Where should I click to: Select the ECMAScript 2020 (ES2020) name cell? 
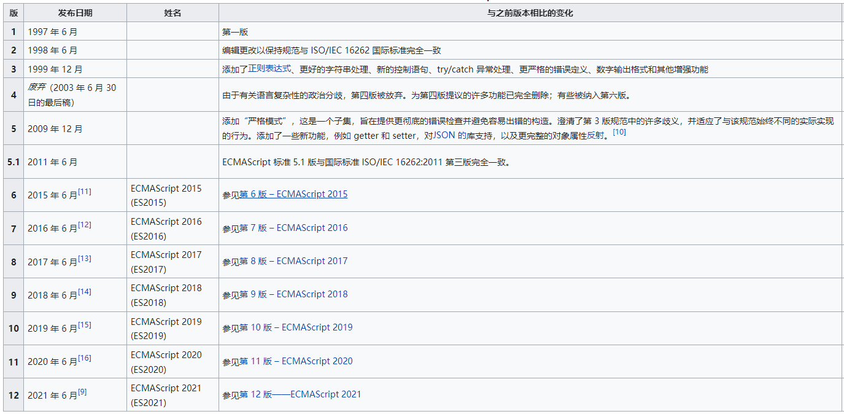click(173, 362)
